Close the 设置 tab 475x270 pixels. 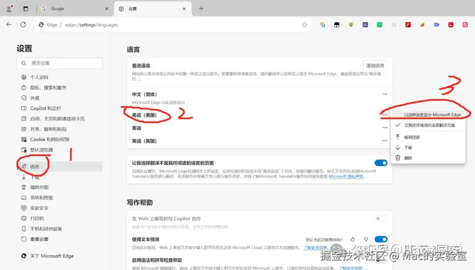click(x=184, y=9)
